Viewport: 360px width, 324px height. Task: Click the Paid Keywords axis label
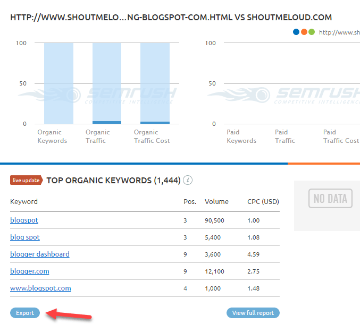pos(241,137)
